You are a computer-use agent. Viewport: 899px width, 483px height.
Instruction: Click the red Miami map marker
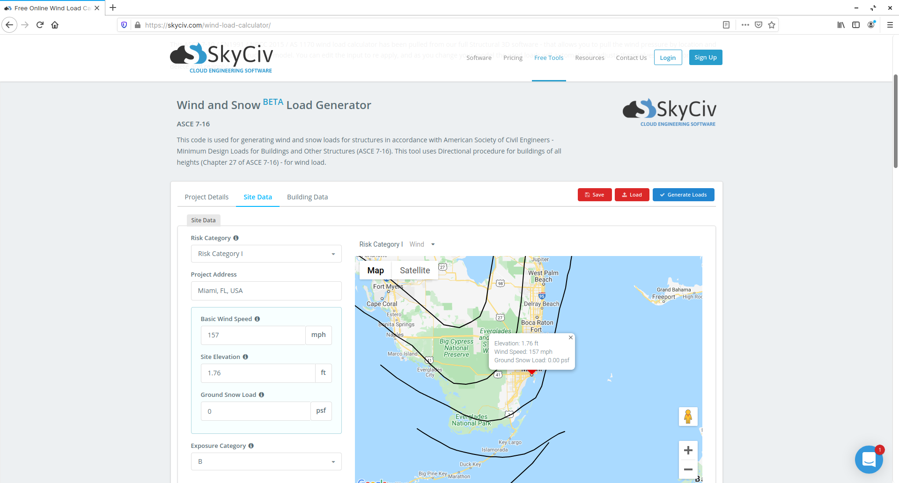click(x=531, y=372)
